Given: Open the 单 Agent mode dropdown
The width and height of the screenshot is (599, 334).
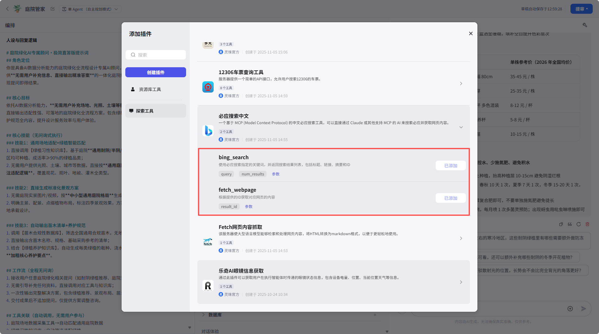Looking at the screenshot, I should click(x=90, y=9).
